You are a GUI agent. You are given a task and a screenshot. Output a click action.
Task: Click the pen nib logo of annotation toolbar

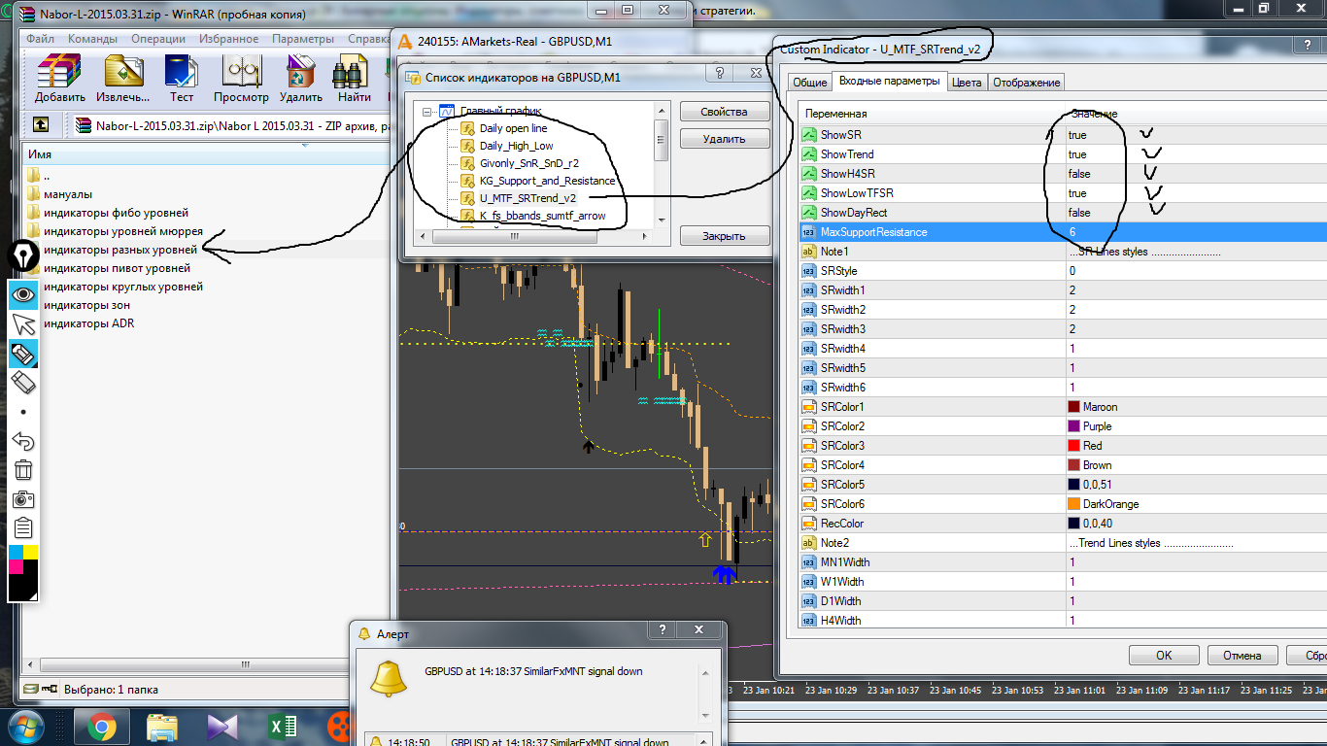[x=23, y=255]
